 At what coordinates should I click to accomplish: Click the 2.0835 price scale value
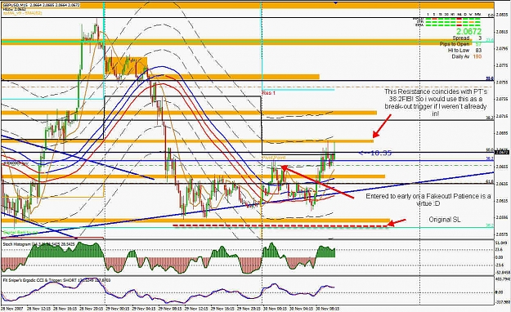(502, 15)
